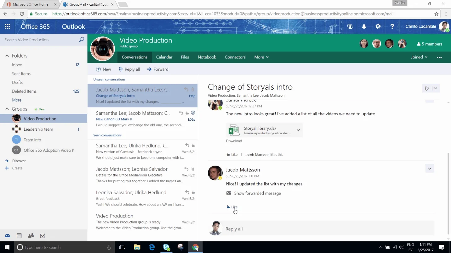451x253 pixels.
Task: Open the Storyal library.xlsx attachment options arrow
Action: point(298,130)
